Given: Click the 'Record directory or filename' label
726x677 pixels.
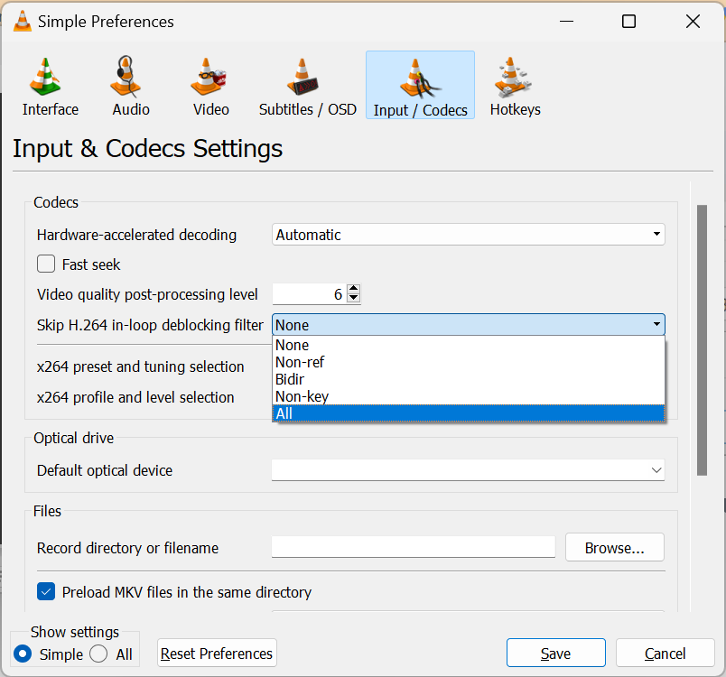Looking at the screenshot, I should 128,548.
